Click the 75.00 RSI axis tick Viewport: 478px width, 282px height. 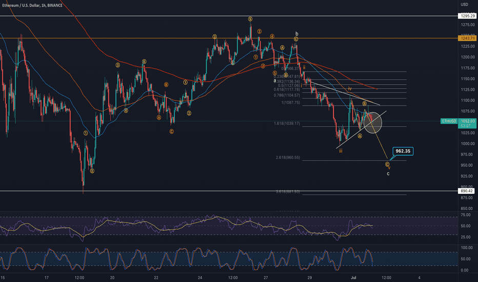466,215
